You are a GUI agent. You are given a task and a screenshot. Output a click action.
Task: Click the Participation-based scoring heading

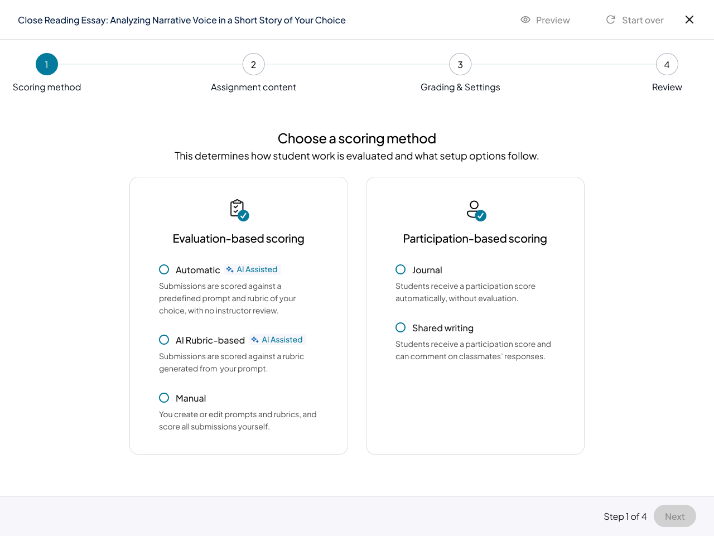pos(475,239)
